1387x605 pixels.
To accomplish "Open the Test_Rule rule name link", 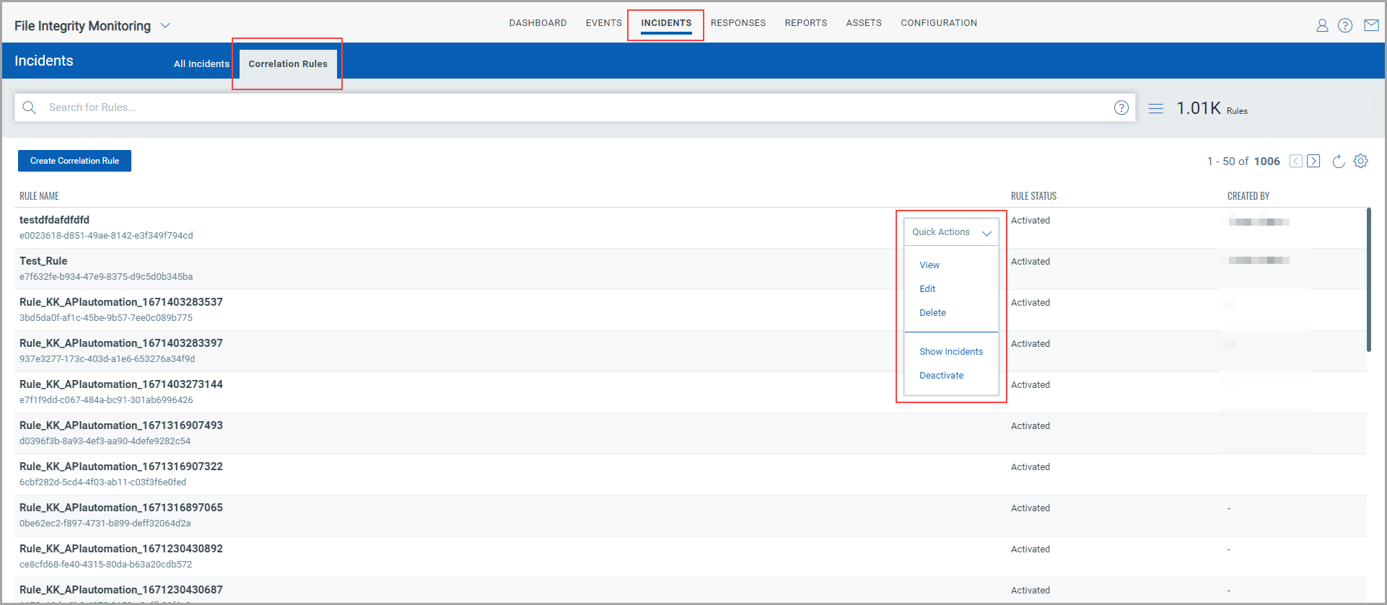I will click(x=43, y=261).
